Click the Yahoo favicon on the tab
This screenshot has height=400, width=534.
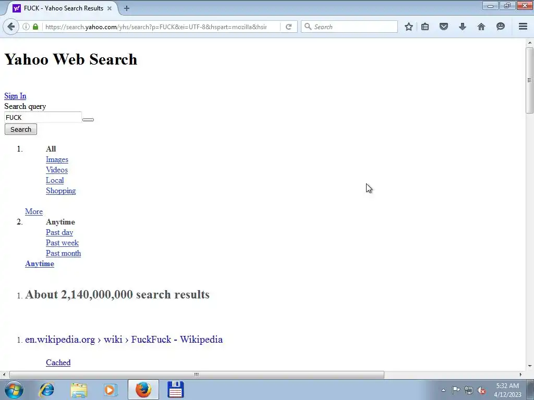(x=16, y=8)
